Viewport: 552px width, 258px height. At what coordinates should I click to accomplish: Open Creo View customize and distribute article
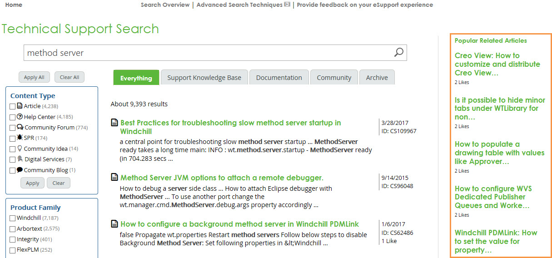pos(497,64)
